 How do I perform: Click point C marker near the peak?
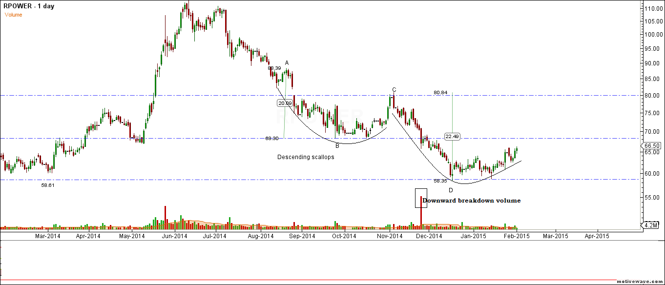pyautogui.click(x=393, y=89)
